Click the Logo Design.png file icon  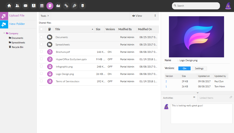50,74
